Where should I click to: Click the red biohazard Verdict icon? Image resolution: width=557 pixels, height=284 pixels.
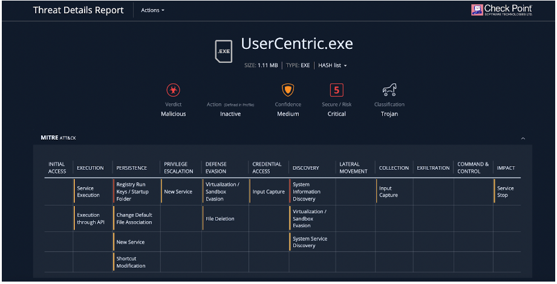(174, 90)
